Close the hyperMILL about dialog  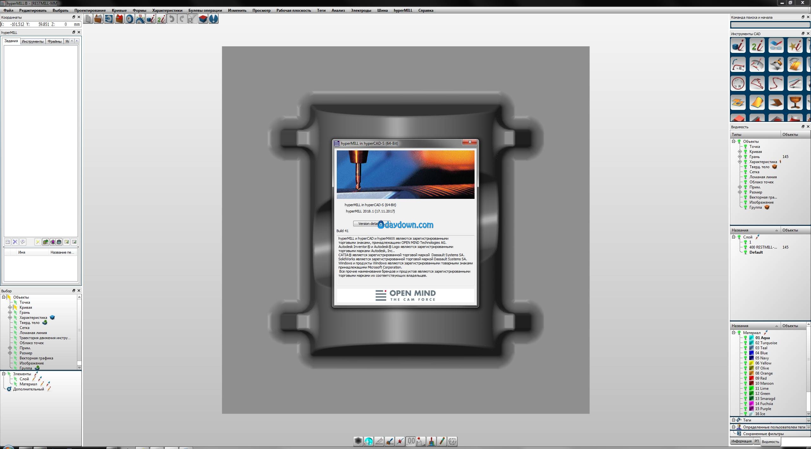click(x=470, y=142)
